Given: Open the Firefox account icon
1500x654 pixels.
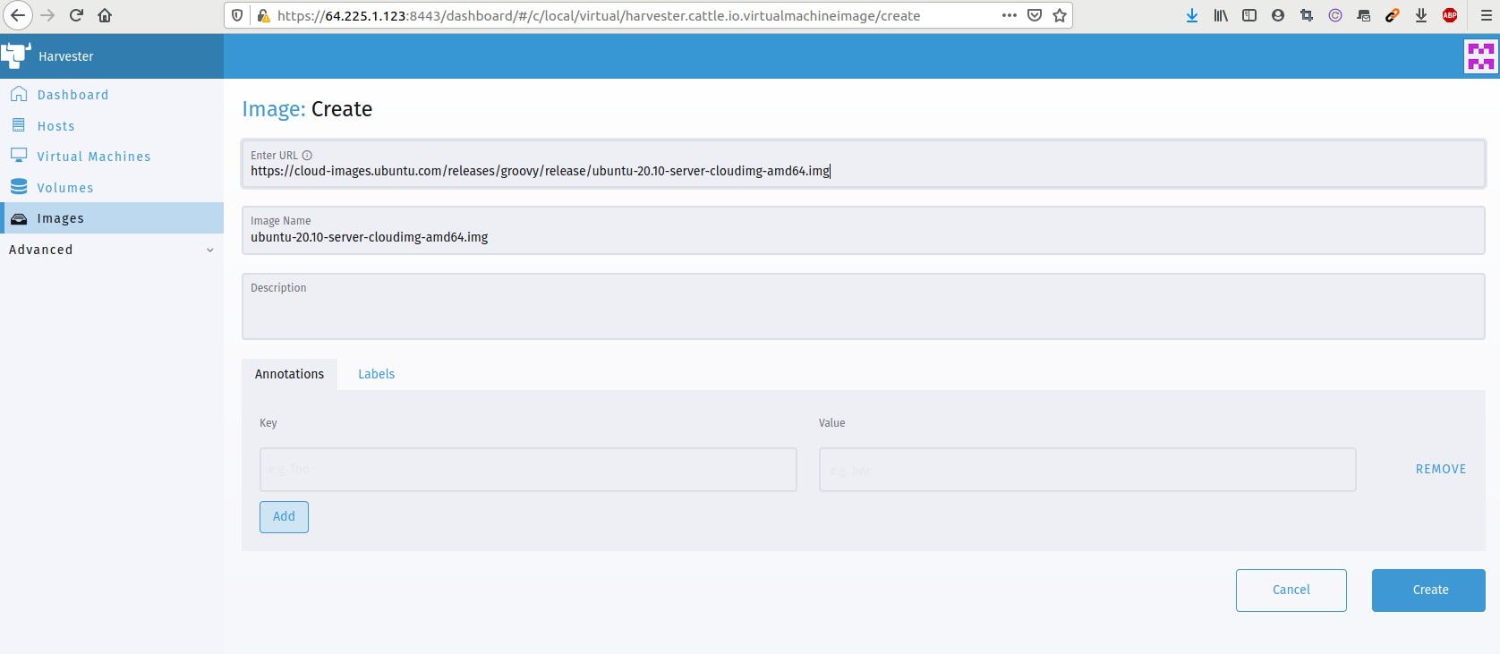Looking at the screenshot, I should click(1278, 15).
